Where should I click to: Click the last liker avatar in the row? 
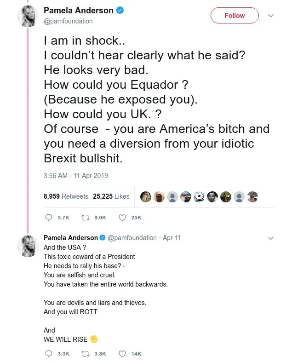point(252,197)
